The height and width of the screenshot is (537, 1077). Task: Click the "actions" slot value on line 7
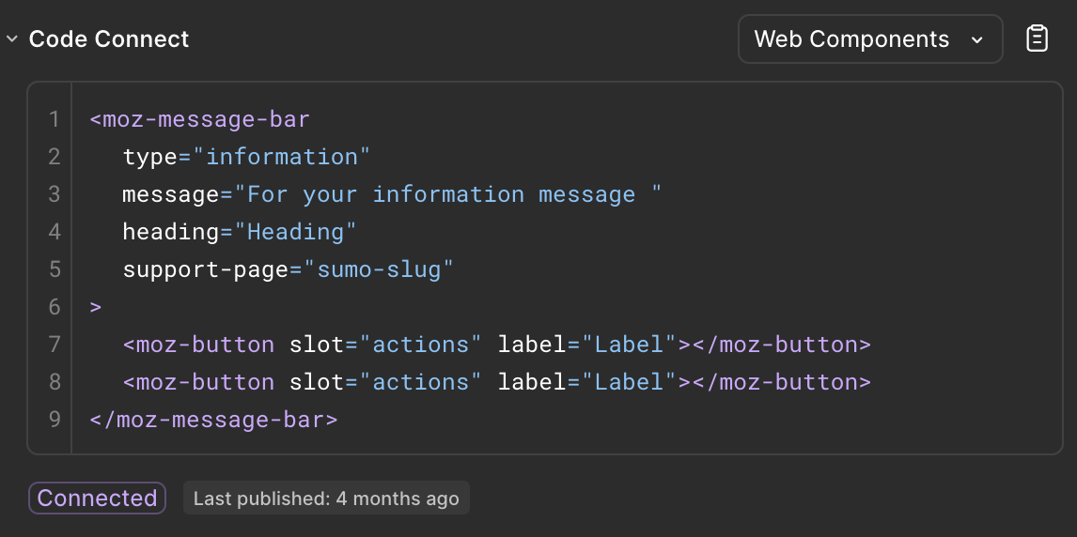coord(420,345)
